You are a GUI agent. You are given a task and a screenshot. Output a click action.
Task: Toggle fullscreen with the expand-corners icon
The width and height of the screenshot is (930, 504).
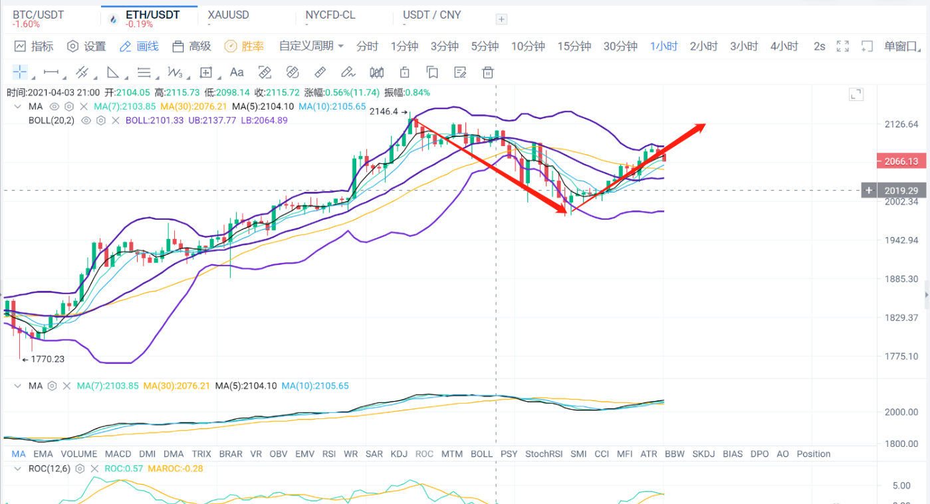(x=843, y=46)
